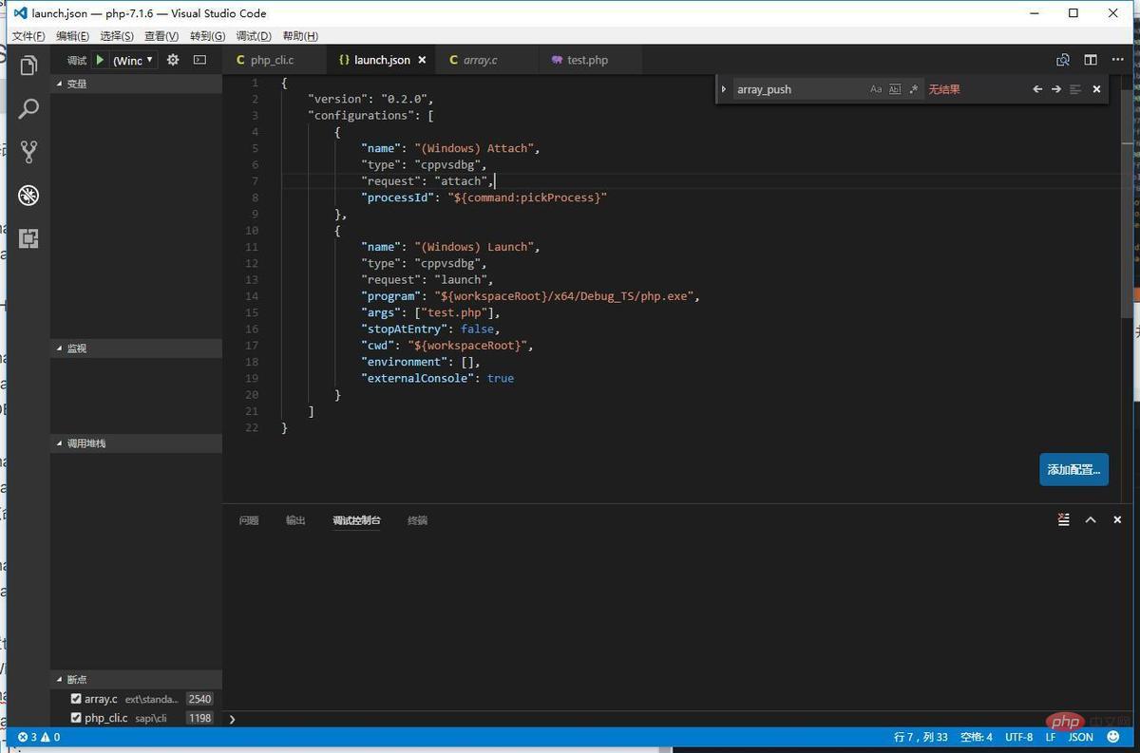
Task: Open the Source Control view
Action: point(28,152)
